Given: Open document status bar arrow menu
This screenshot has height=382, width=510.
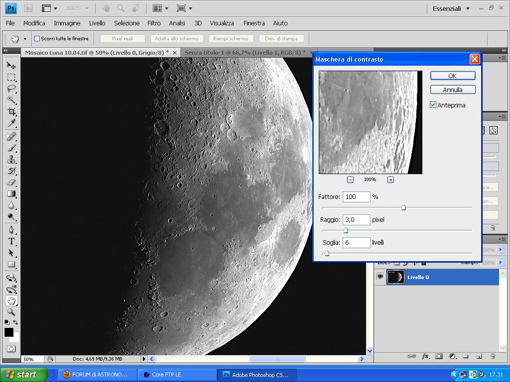Looking at the screenshot, I should point(144,359).
